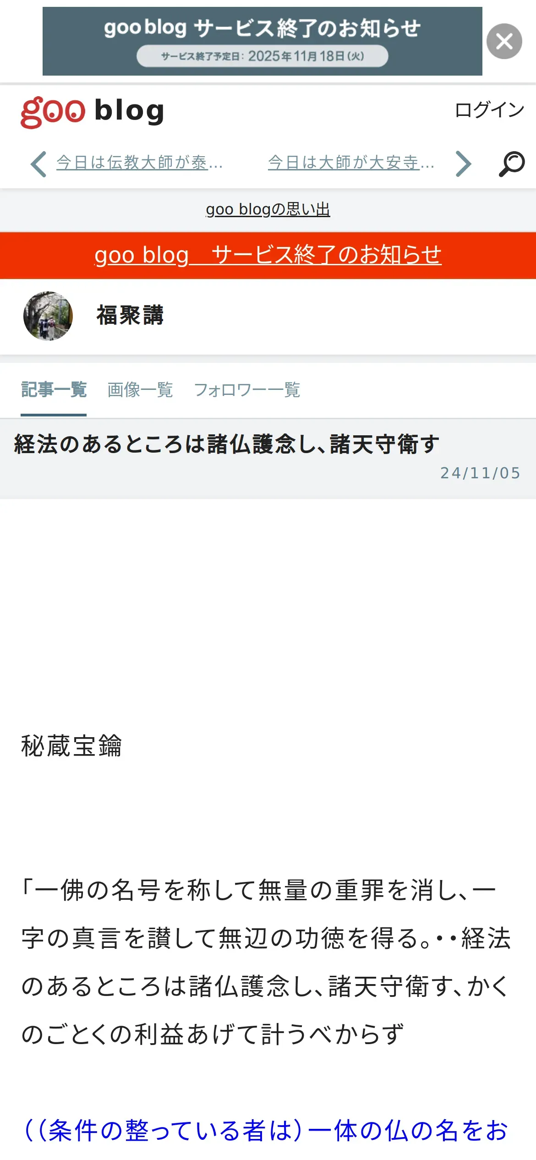Go to next article with right chevron
Screen dimensions: 536x1160
[464, 164]
